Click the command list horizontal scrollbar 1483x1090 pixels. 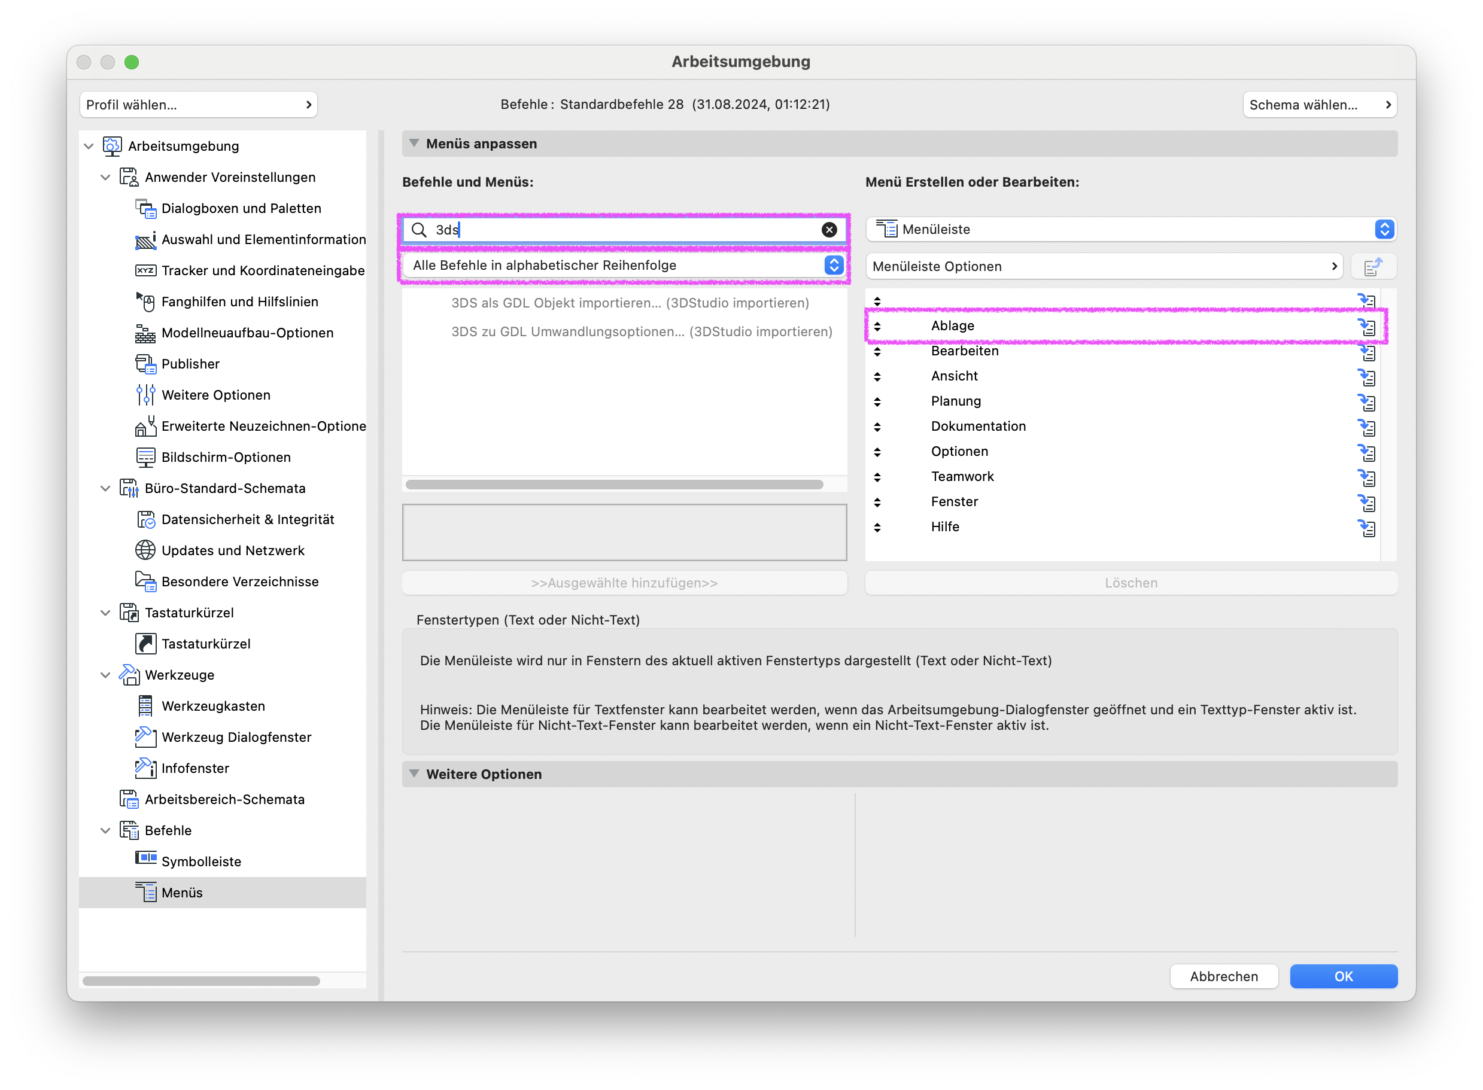point(614,485)
